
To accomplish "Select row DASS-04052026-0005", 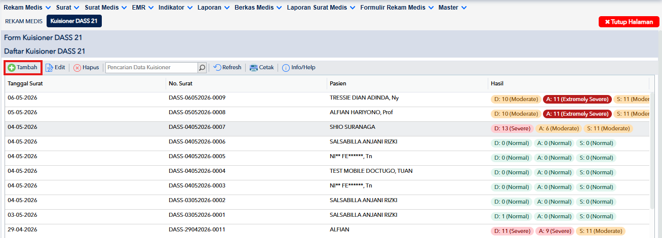I will 327,158.
